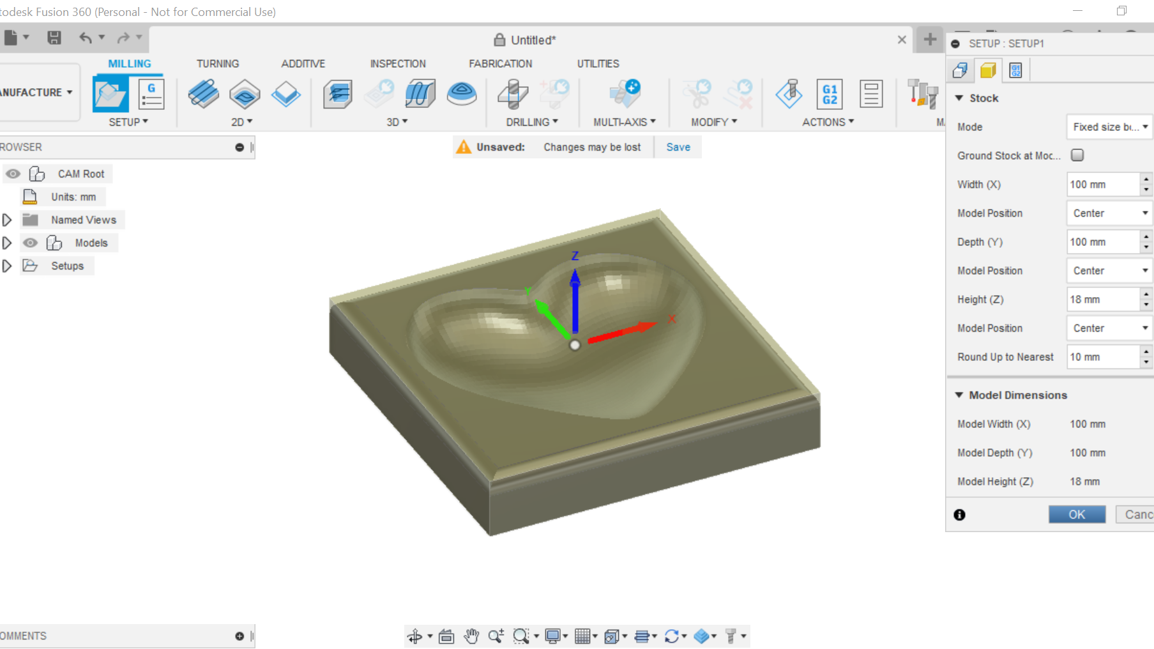The width and height of the screenshot is (1154, 649).
Task: Collapse the Stock section
Action: click(x=959, y=98)
